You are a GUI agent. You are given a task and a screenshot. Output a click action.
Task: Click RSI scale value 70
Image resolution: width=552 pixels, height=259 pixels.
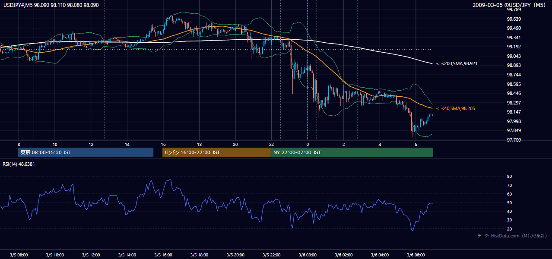[x=509, y=185]
